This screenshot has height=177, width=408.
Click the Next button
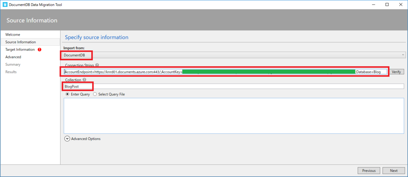pyautogui.click(x=394, y=171)
